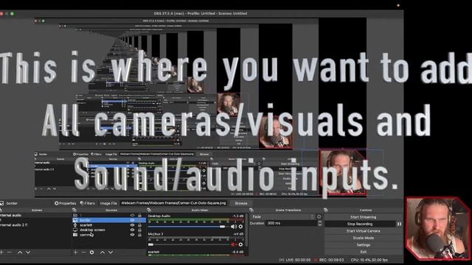Screen dimensions: 472x265
Task: Mute Desktop Audio via speaker icon
Action: 233,227
